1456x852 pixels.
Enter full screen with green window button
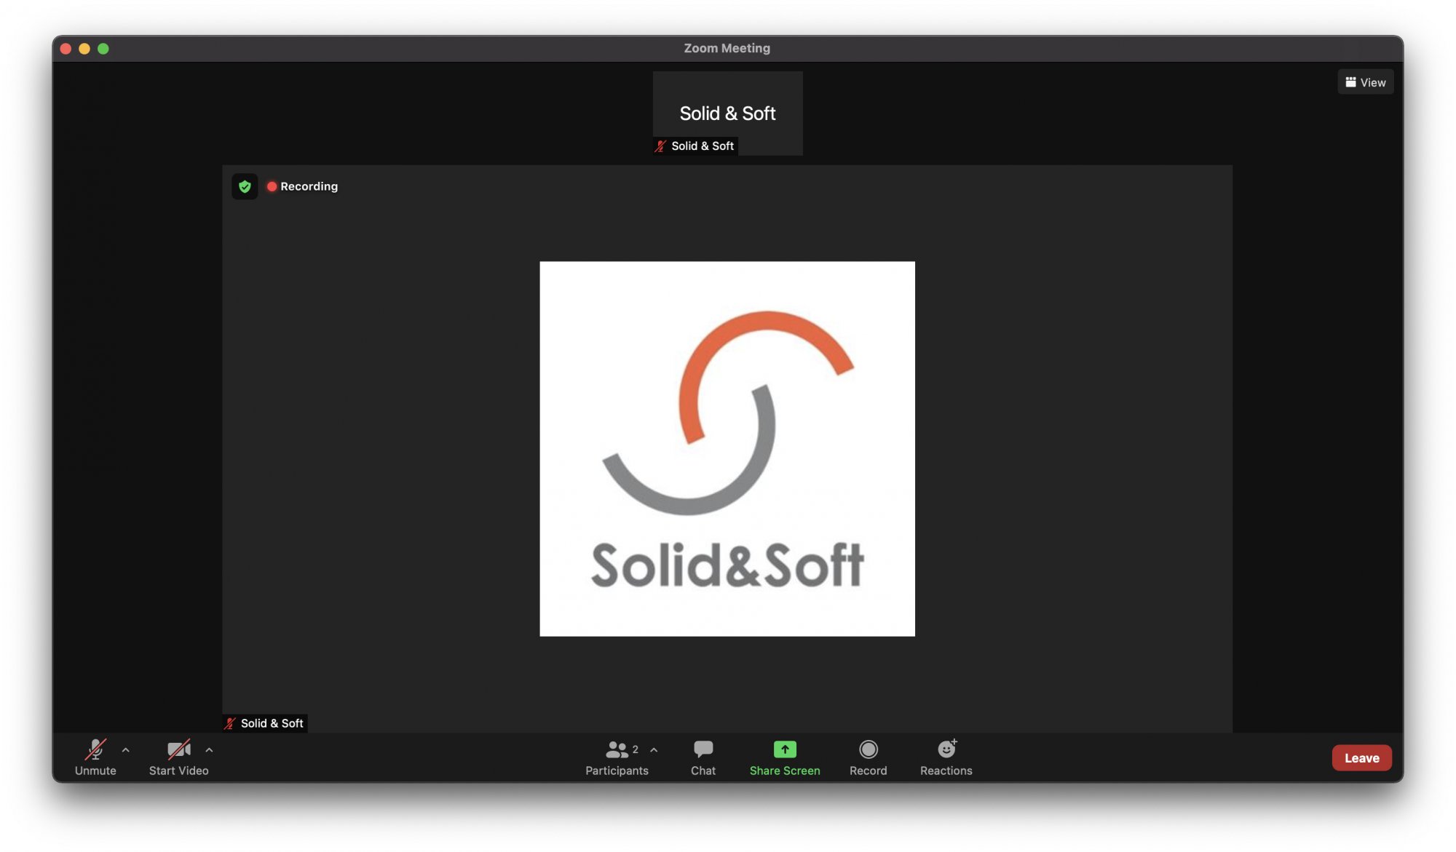coord(103,49)
